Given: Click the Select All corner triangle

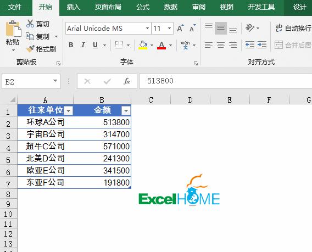Looking at the screenshot, I should [x=12, y=99].
